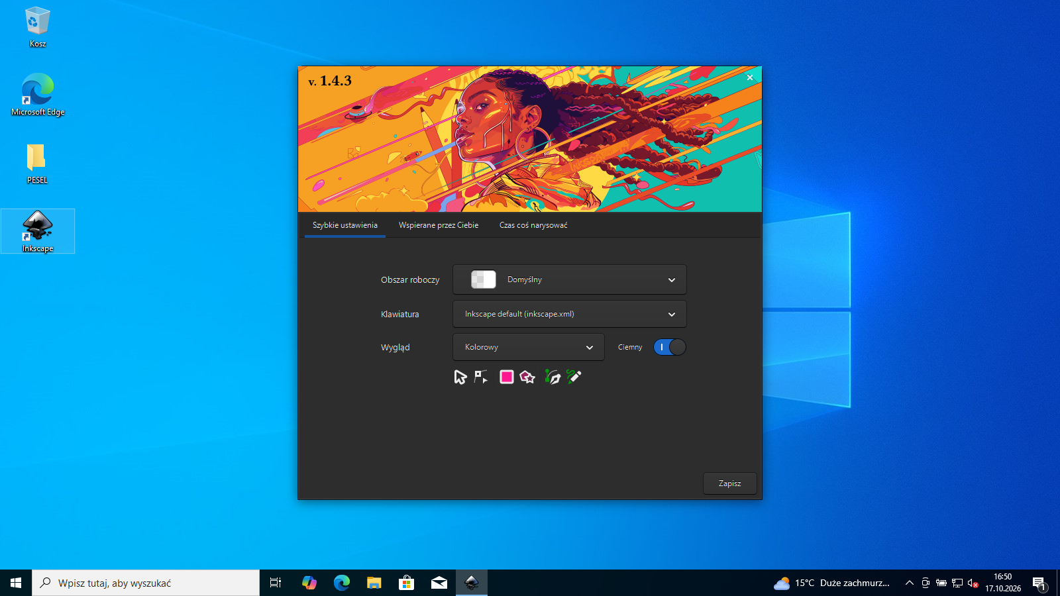This screenshot has width=1060, height=596.
Task: Open the notification center icon
Action: [1039, 583]
